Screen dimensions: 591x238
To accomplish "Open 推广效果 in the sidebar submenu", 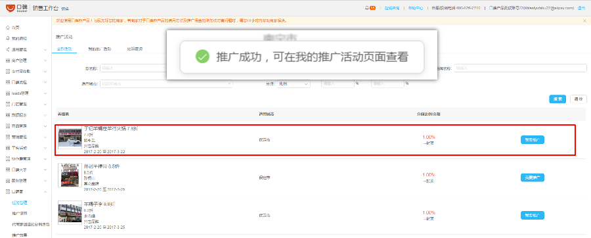I will [x=20, y=235].
